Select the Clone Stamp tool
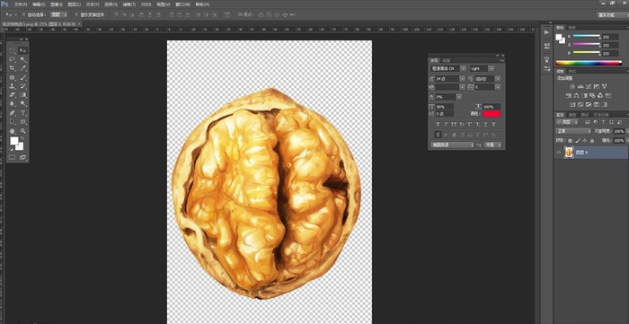629x324 pixels. 12,86
